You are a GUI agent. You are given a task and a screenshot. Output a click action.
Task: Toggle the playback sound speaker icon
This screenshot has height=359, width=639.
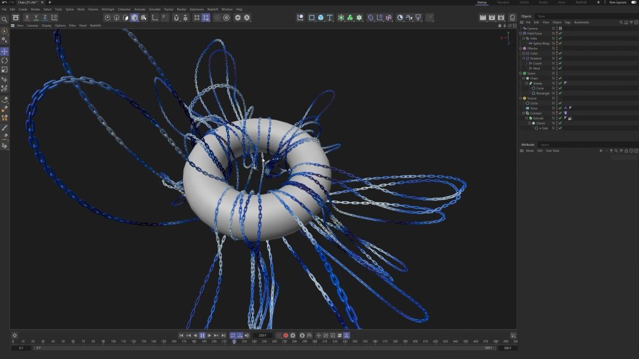tap(246, 335)
